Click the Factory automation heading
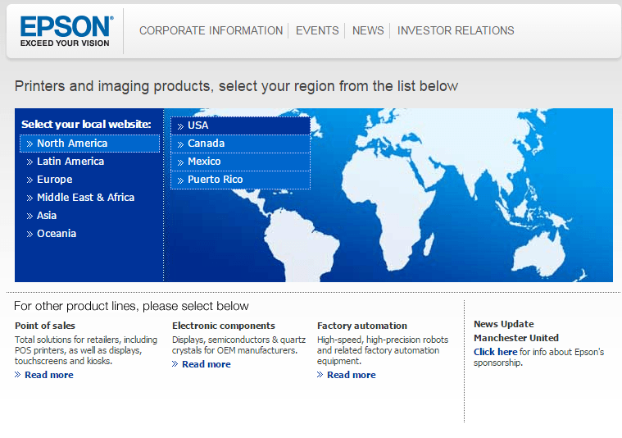Viewport: 622px width, 438px height. click(x=361, y=326)
